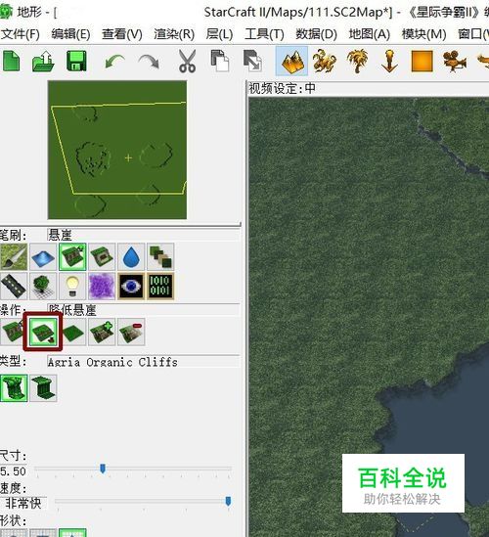Select the texture brush
Viewport: 489px width, 537px height.
click(14, 257)
